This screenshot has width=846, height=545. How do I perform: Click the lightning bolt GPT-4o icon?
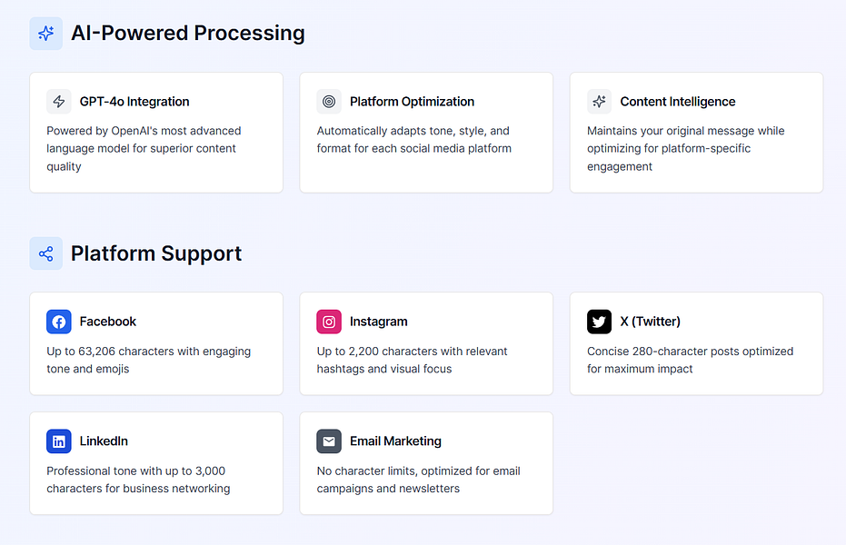[x=59, y=102]
